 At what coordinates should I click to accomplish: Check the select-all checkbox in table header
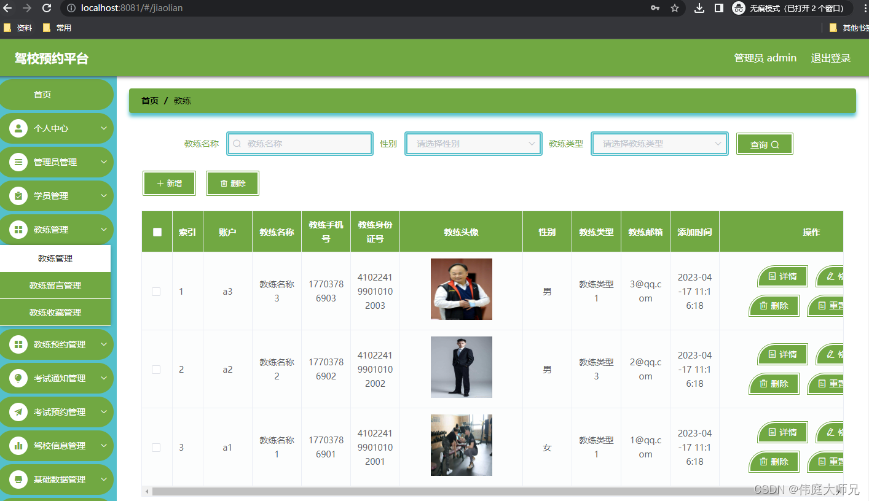(157, 231)
